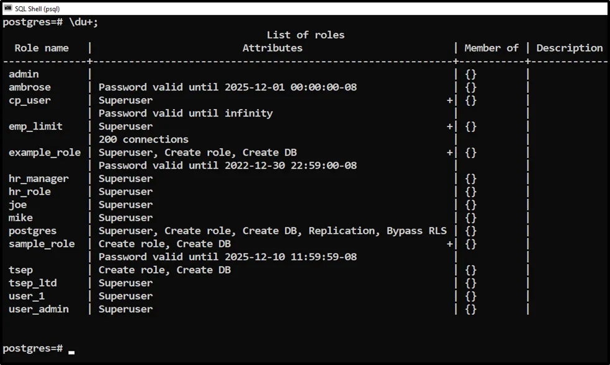Select the "Description" column header
Viewport: 610px width, 365px height.
pos(569,48)
